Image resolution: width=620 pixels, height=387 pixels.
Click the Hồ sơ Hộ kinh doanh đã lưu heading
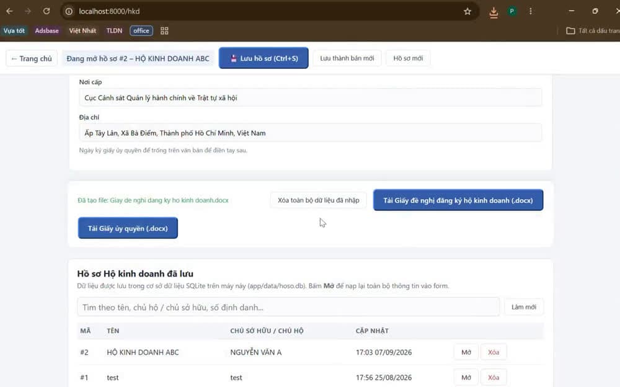coord(135,274)
